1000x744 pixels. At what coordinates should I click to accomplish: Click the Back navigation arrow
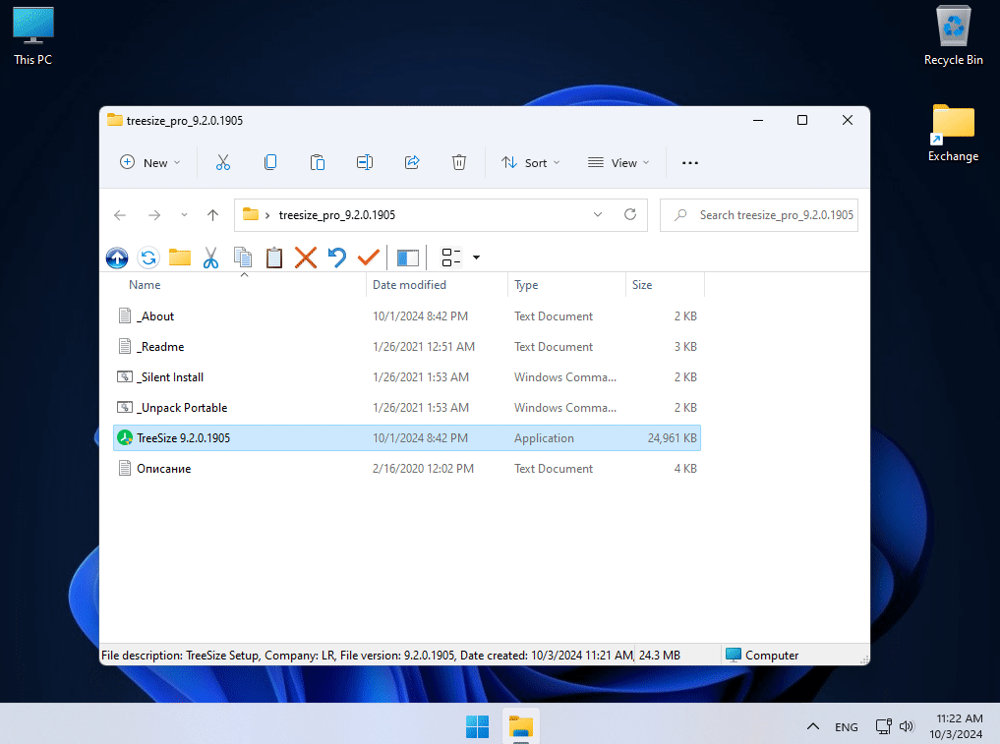click(x=120, y=215)
